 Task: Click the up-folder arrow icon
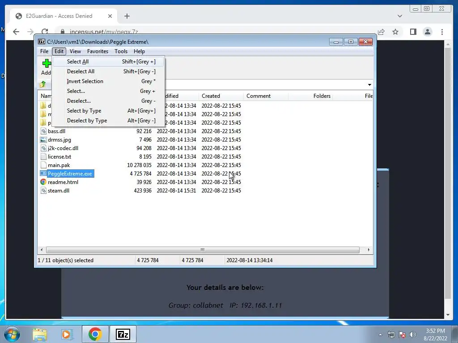43,84
